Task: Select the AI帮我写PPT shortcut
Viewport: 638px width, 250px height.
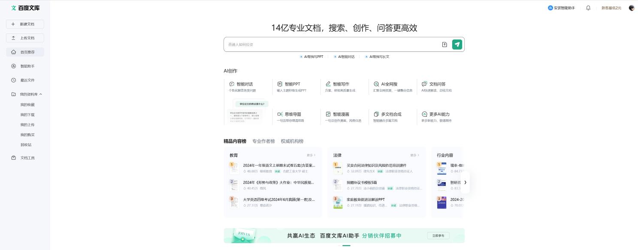Action: click(x=311, y=57)
